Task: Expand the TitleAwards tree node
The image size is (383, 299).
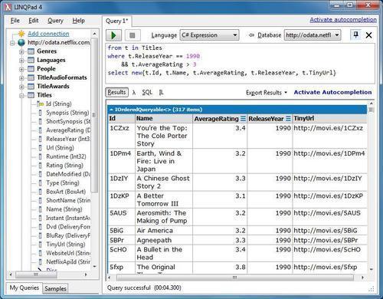Action: (x=21, y=87)
